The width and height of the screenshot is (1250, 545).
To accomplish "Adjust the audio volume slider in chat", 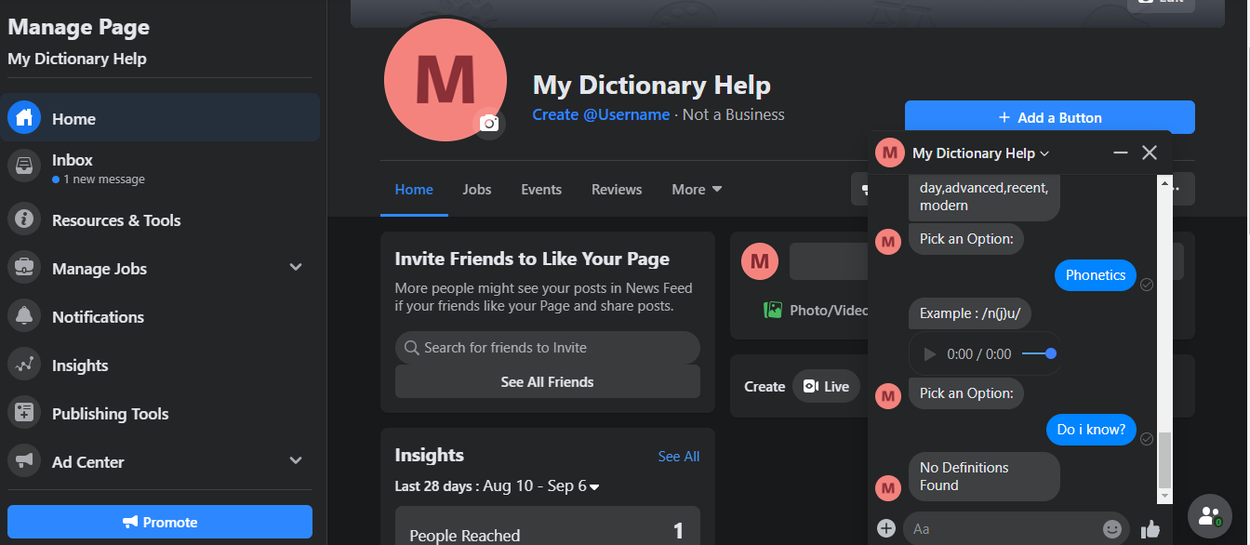I will coord(1039,353).
